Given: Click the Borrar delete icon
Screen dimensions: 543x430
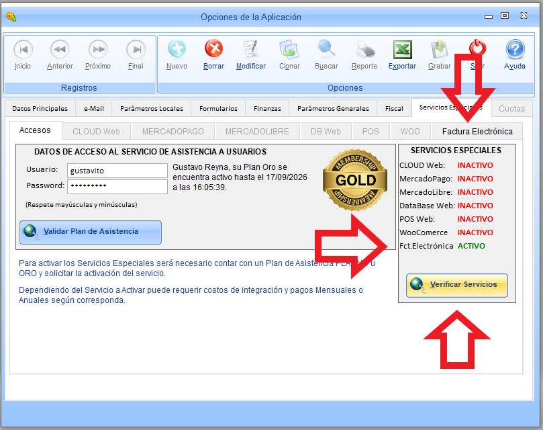Looking at the screenshot, I should [x=213, y=49].
